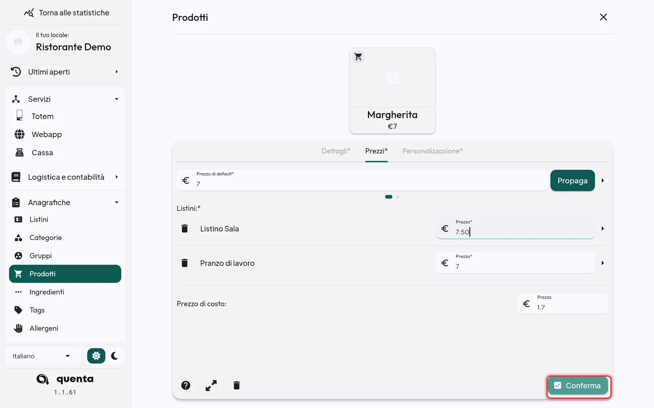
Task: Click the Servizi network icon
Action: click(x=16, y=99)
